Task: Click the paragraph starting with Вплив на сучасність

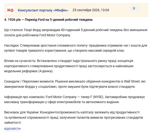Action: click(69, 66)
